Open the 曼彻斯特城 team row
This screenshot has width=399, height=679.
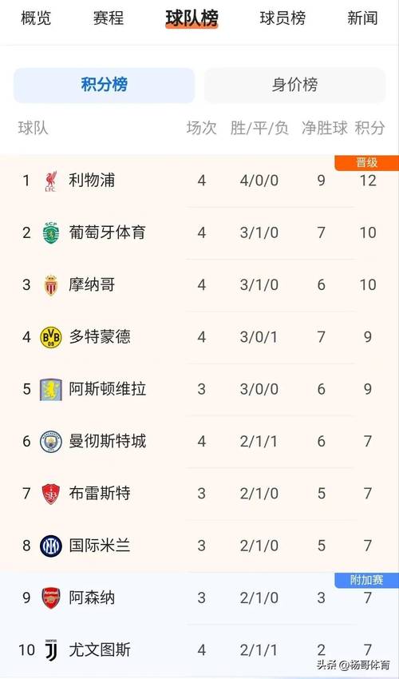[199, 442]
